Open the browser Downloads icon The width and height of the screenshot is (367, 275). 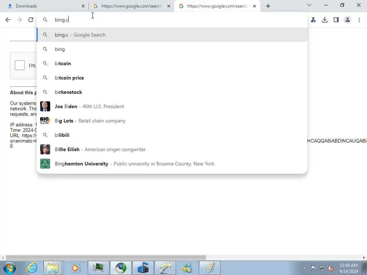[x=325, y=20]
